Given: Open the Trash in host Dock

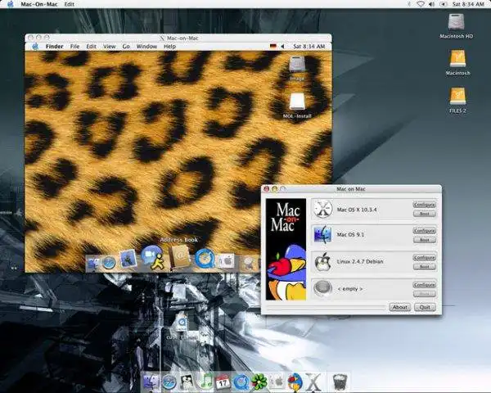Looking at the screenshot, I should pos(340,382).
